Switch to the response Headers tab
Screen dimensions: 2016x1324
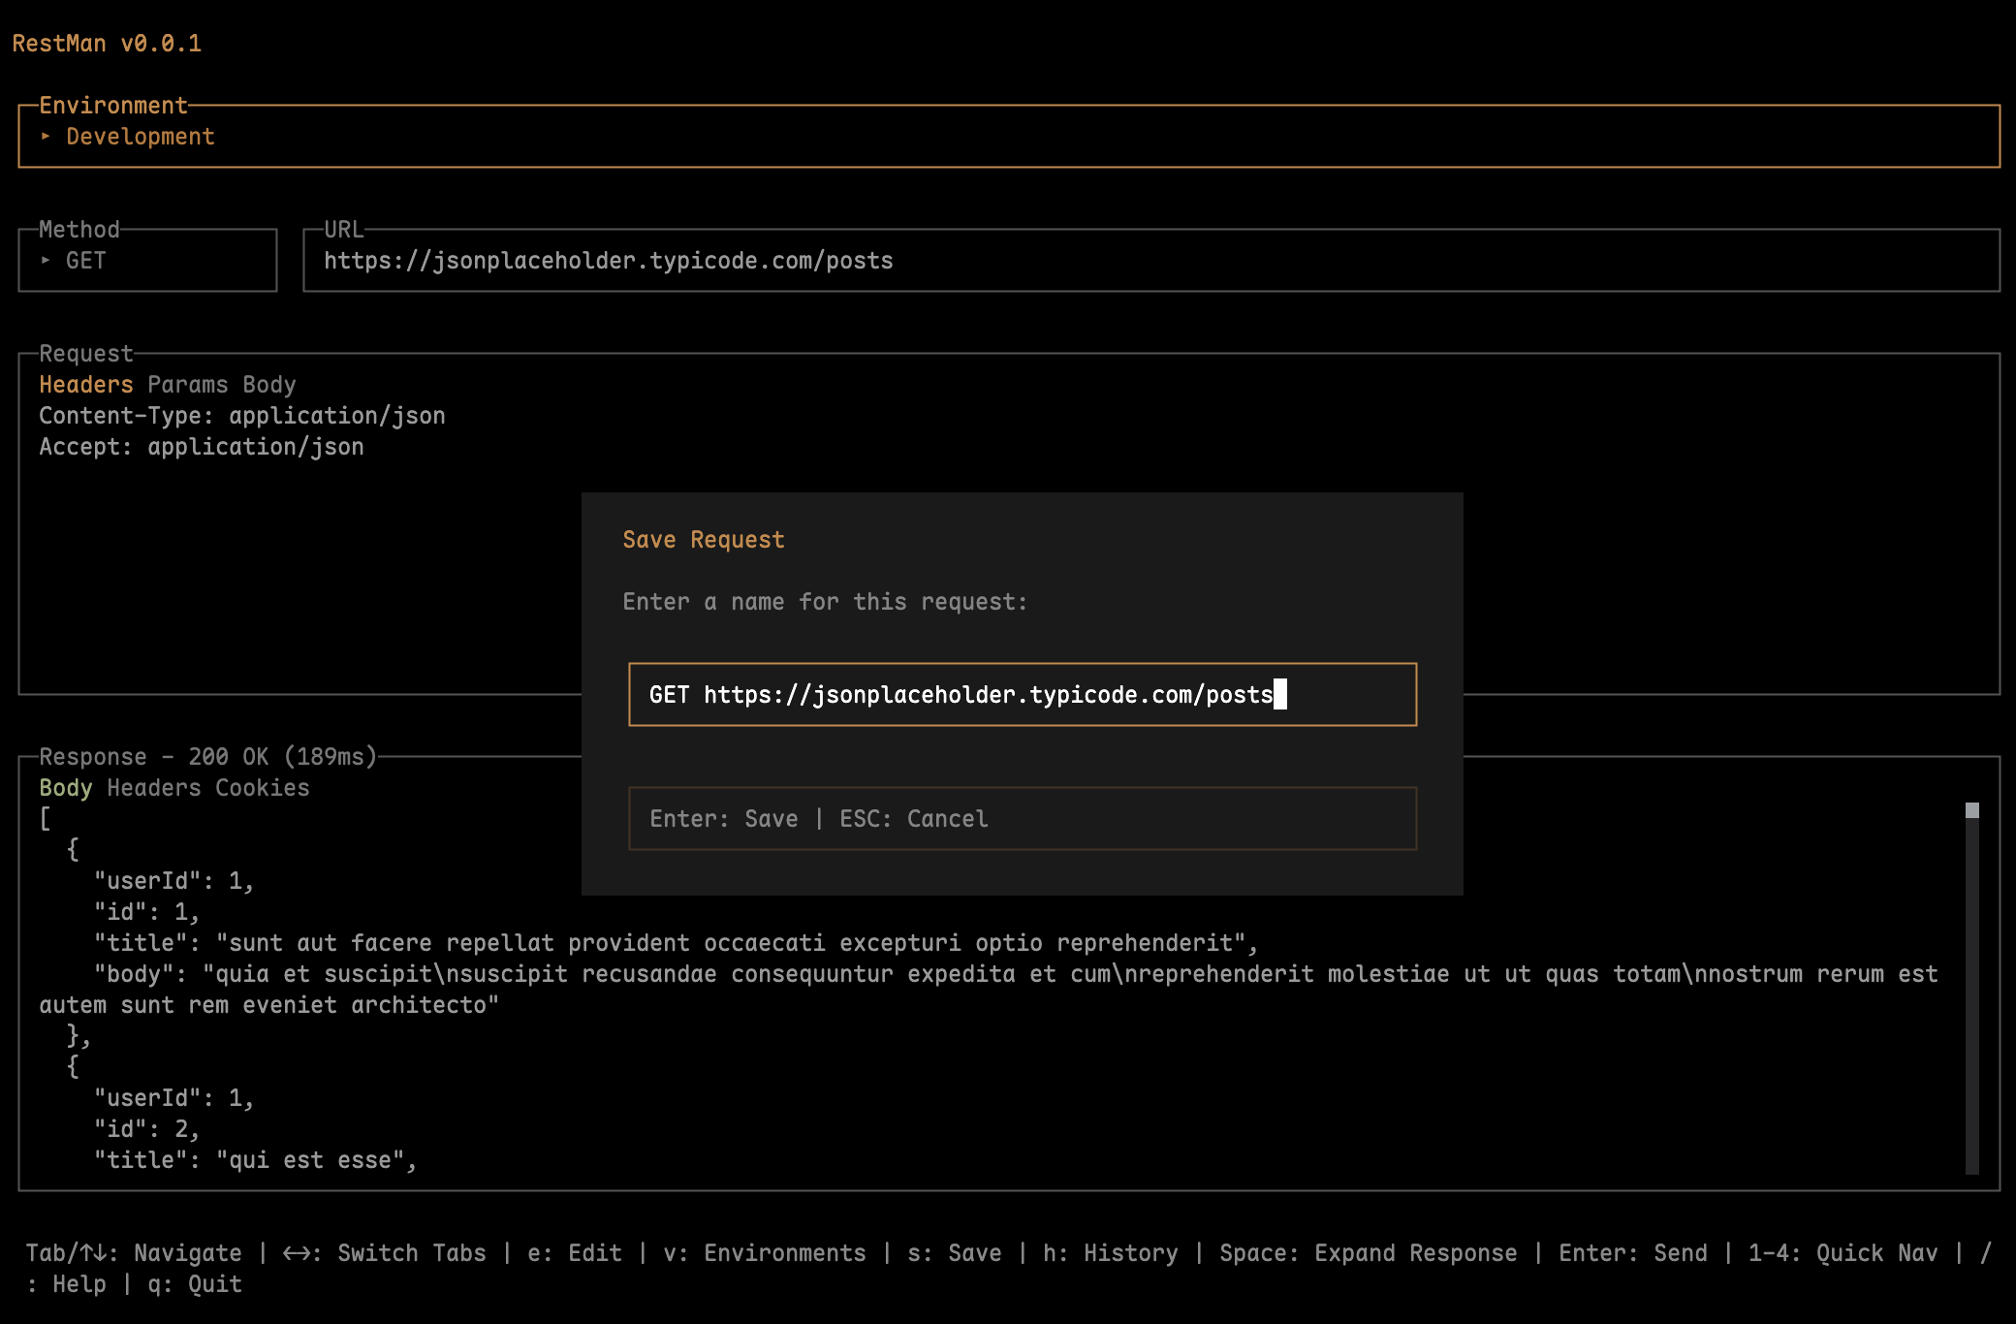[153, 788]
